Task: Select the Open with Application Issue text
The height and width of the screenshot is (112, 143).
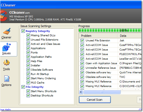Action: tap(101, 63)
